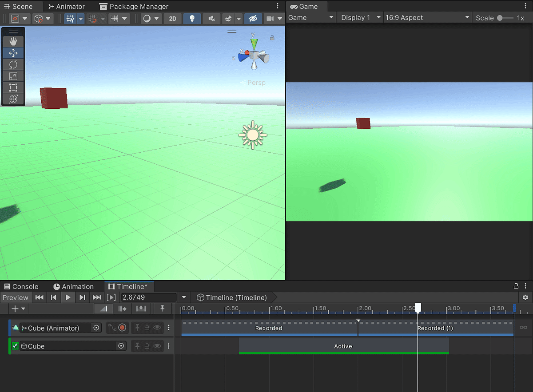Click the Timeline time input field

click(149, 297)
